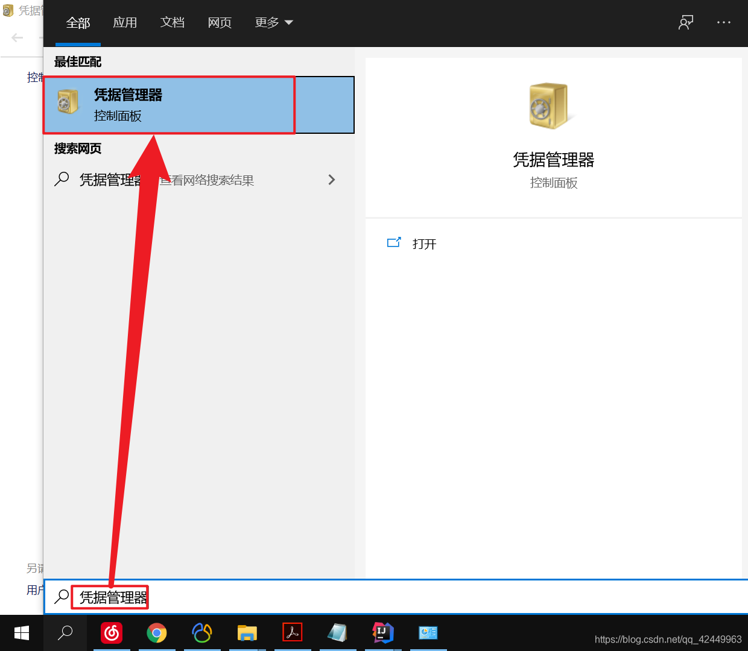Image resolution: width=748 pixels, height=651 pixels.
Task: Open Adobe Acrobat from the taskbar
Action: coord(293,632)
